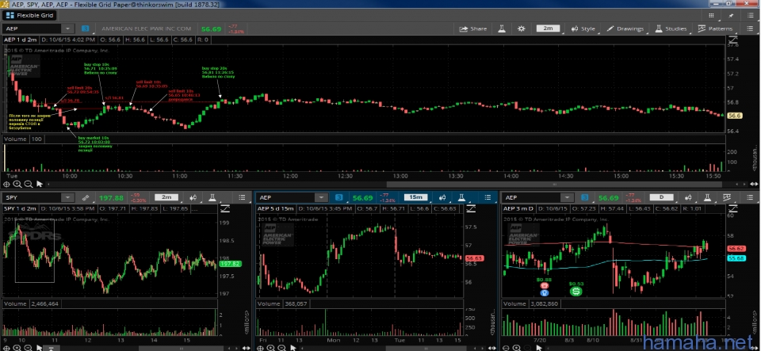Click pan crosshair tool under main chart
The image size is (761, 351).
coord(7,184)
